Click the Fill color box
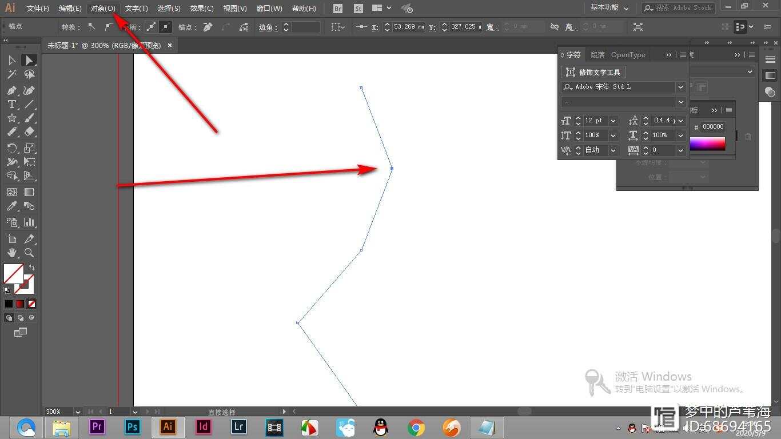The height and width of the screenshot is (439, 781). pyautogui.click(x=13, y=274)
